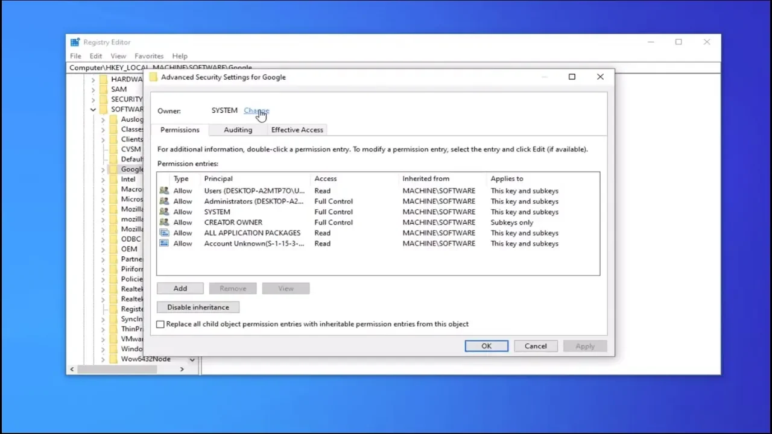The height and width of the screenshot is (434, 772).
Task: Sort by the Principal column header
Action: point(218,178)
